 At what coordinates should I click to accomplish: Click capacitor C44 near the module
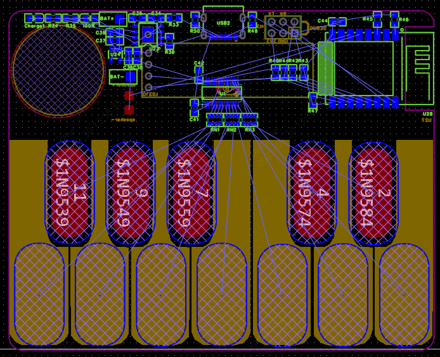337,22
